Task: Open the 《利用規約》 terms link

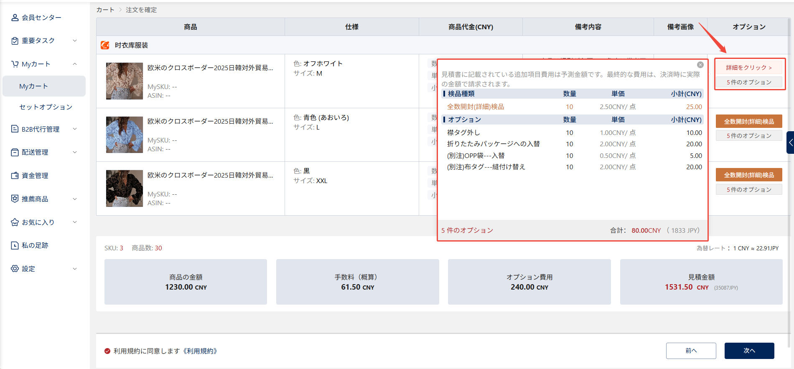Action: 200,351
